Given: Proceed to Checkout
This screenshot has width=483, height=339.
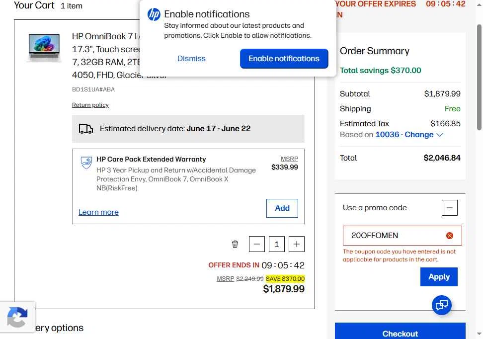Looking at the screenshot, I should [x=400, y=332].
